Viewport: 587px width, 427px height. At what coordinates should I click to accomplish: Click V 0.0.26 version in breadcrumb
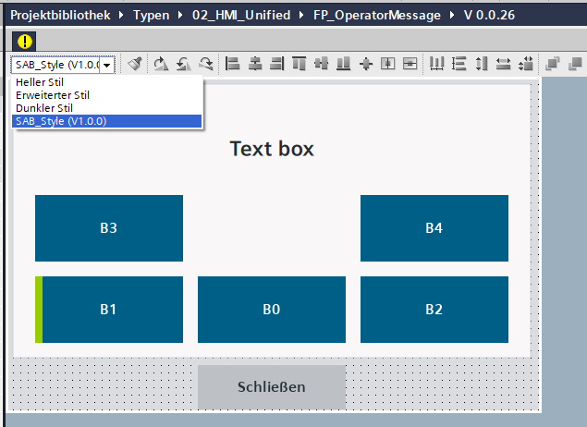pos(489,15)
